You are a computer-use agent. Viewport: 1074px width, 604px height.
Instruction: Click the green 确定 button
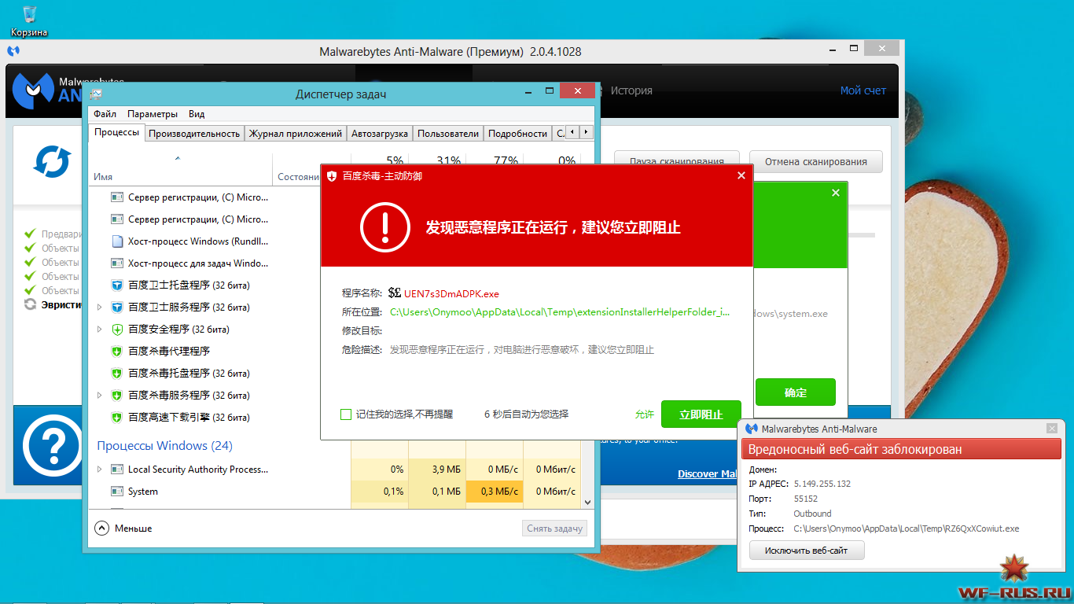[x=796, y=392]
